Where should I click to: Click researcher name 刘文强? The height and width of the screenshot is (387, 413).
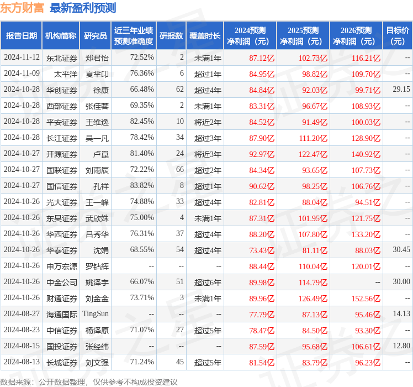click(x=97, y=363)
